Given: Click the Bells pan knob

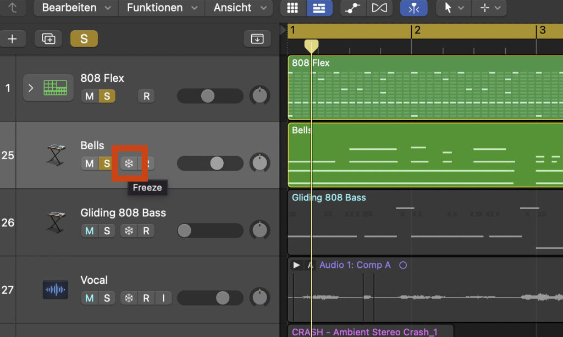Looking at the screenshot, I should tap(260, 163).
